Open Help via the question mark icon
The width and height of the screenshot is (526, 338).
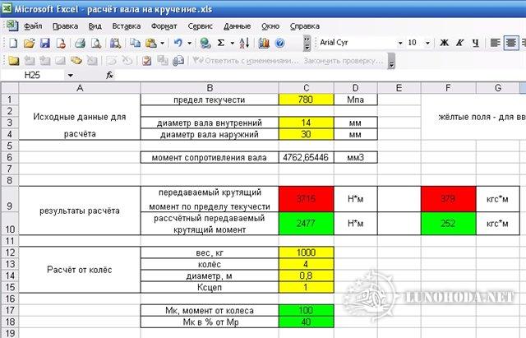279,43
